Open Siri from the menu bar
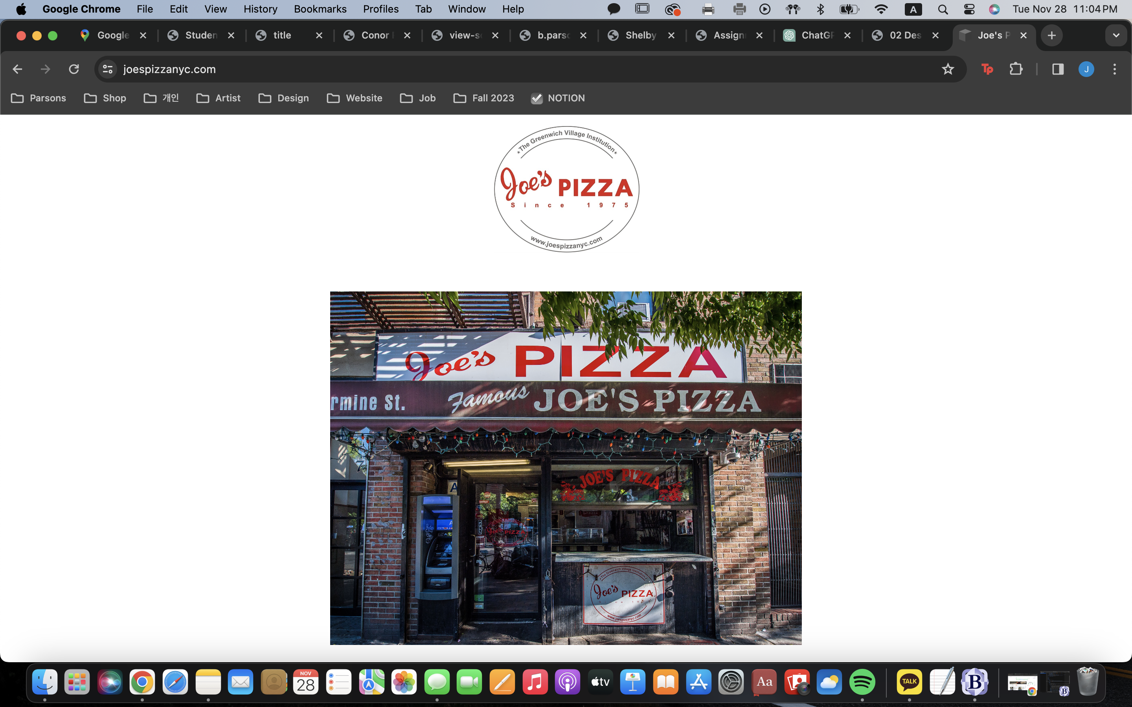The height and width of the screenshot is (707, 1132). coord(994,9)
